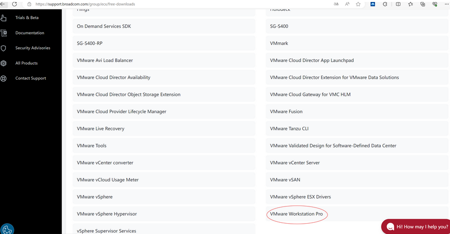Go to Security Advisories section
Image resolution: width=450 pixels, height=234 pixels.
(x=33, y=48)
